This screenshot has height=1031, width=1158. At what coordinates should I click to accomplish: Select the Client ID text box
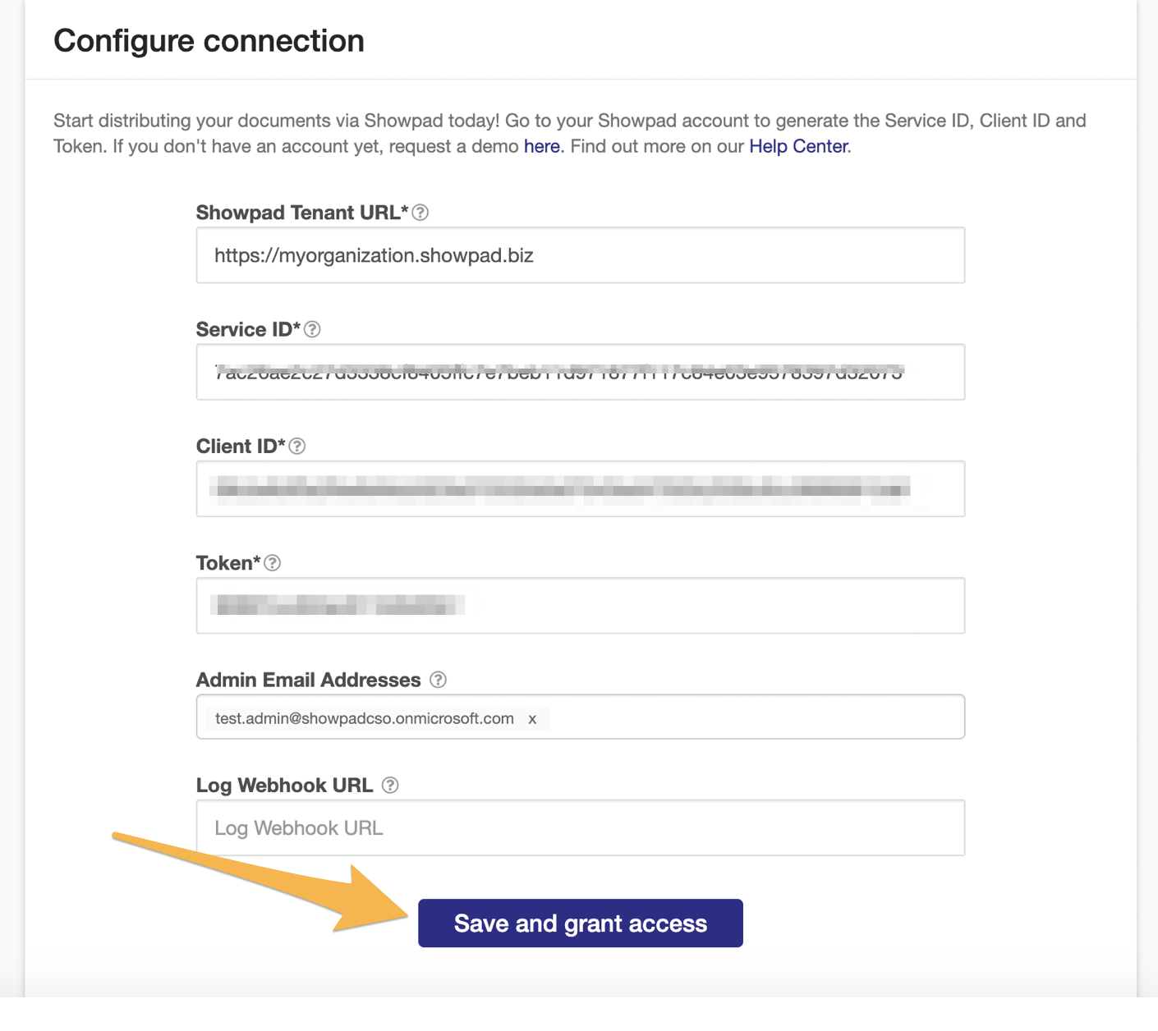pos(581,488)
